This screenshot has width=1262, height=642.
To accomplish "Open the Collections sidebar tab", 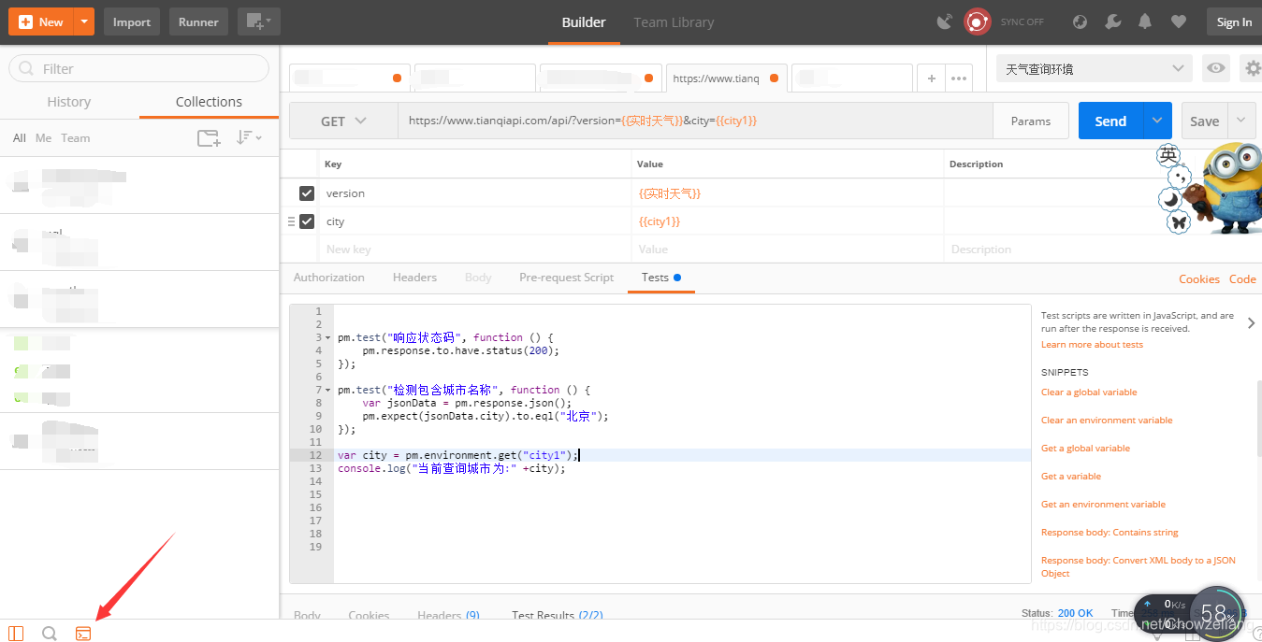I will click(x=209, y=102).
